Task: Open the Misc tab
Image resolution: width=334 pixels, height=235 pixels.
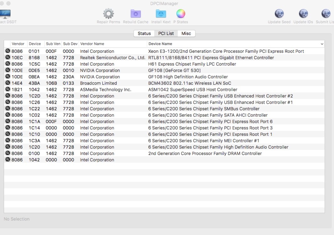Action: pos(186,34)
